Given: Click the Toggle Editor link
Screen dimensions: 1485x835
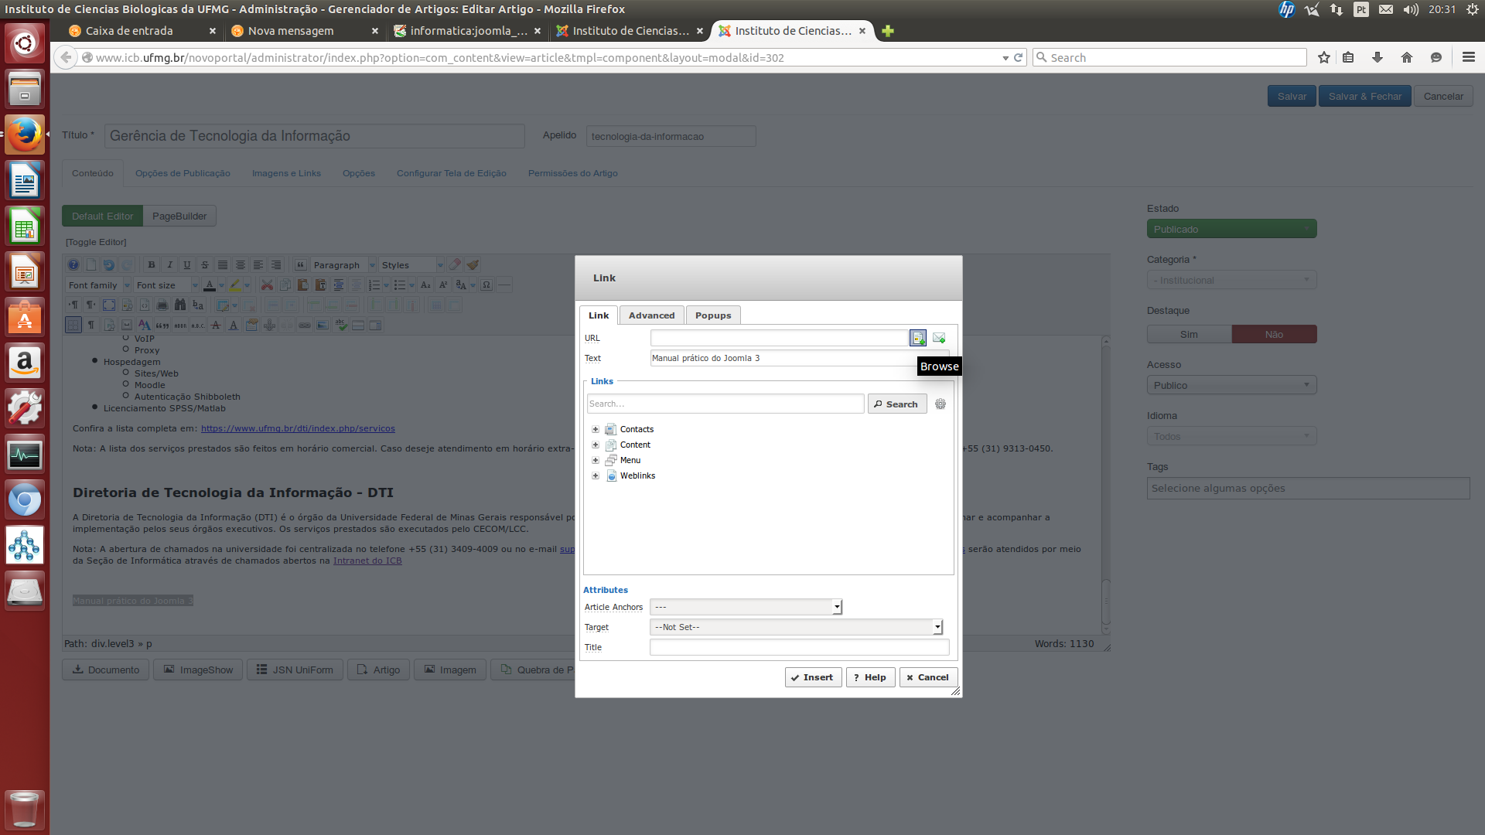Looking at the screenshot, I should [x=96, y=242].
